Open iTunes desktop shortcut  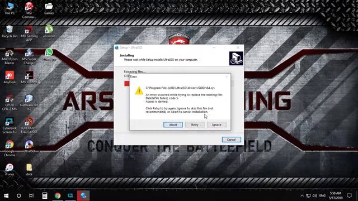tap(10, 170)
